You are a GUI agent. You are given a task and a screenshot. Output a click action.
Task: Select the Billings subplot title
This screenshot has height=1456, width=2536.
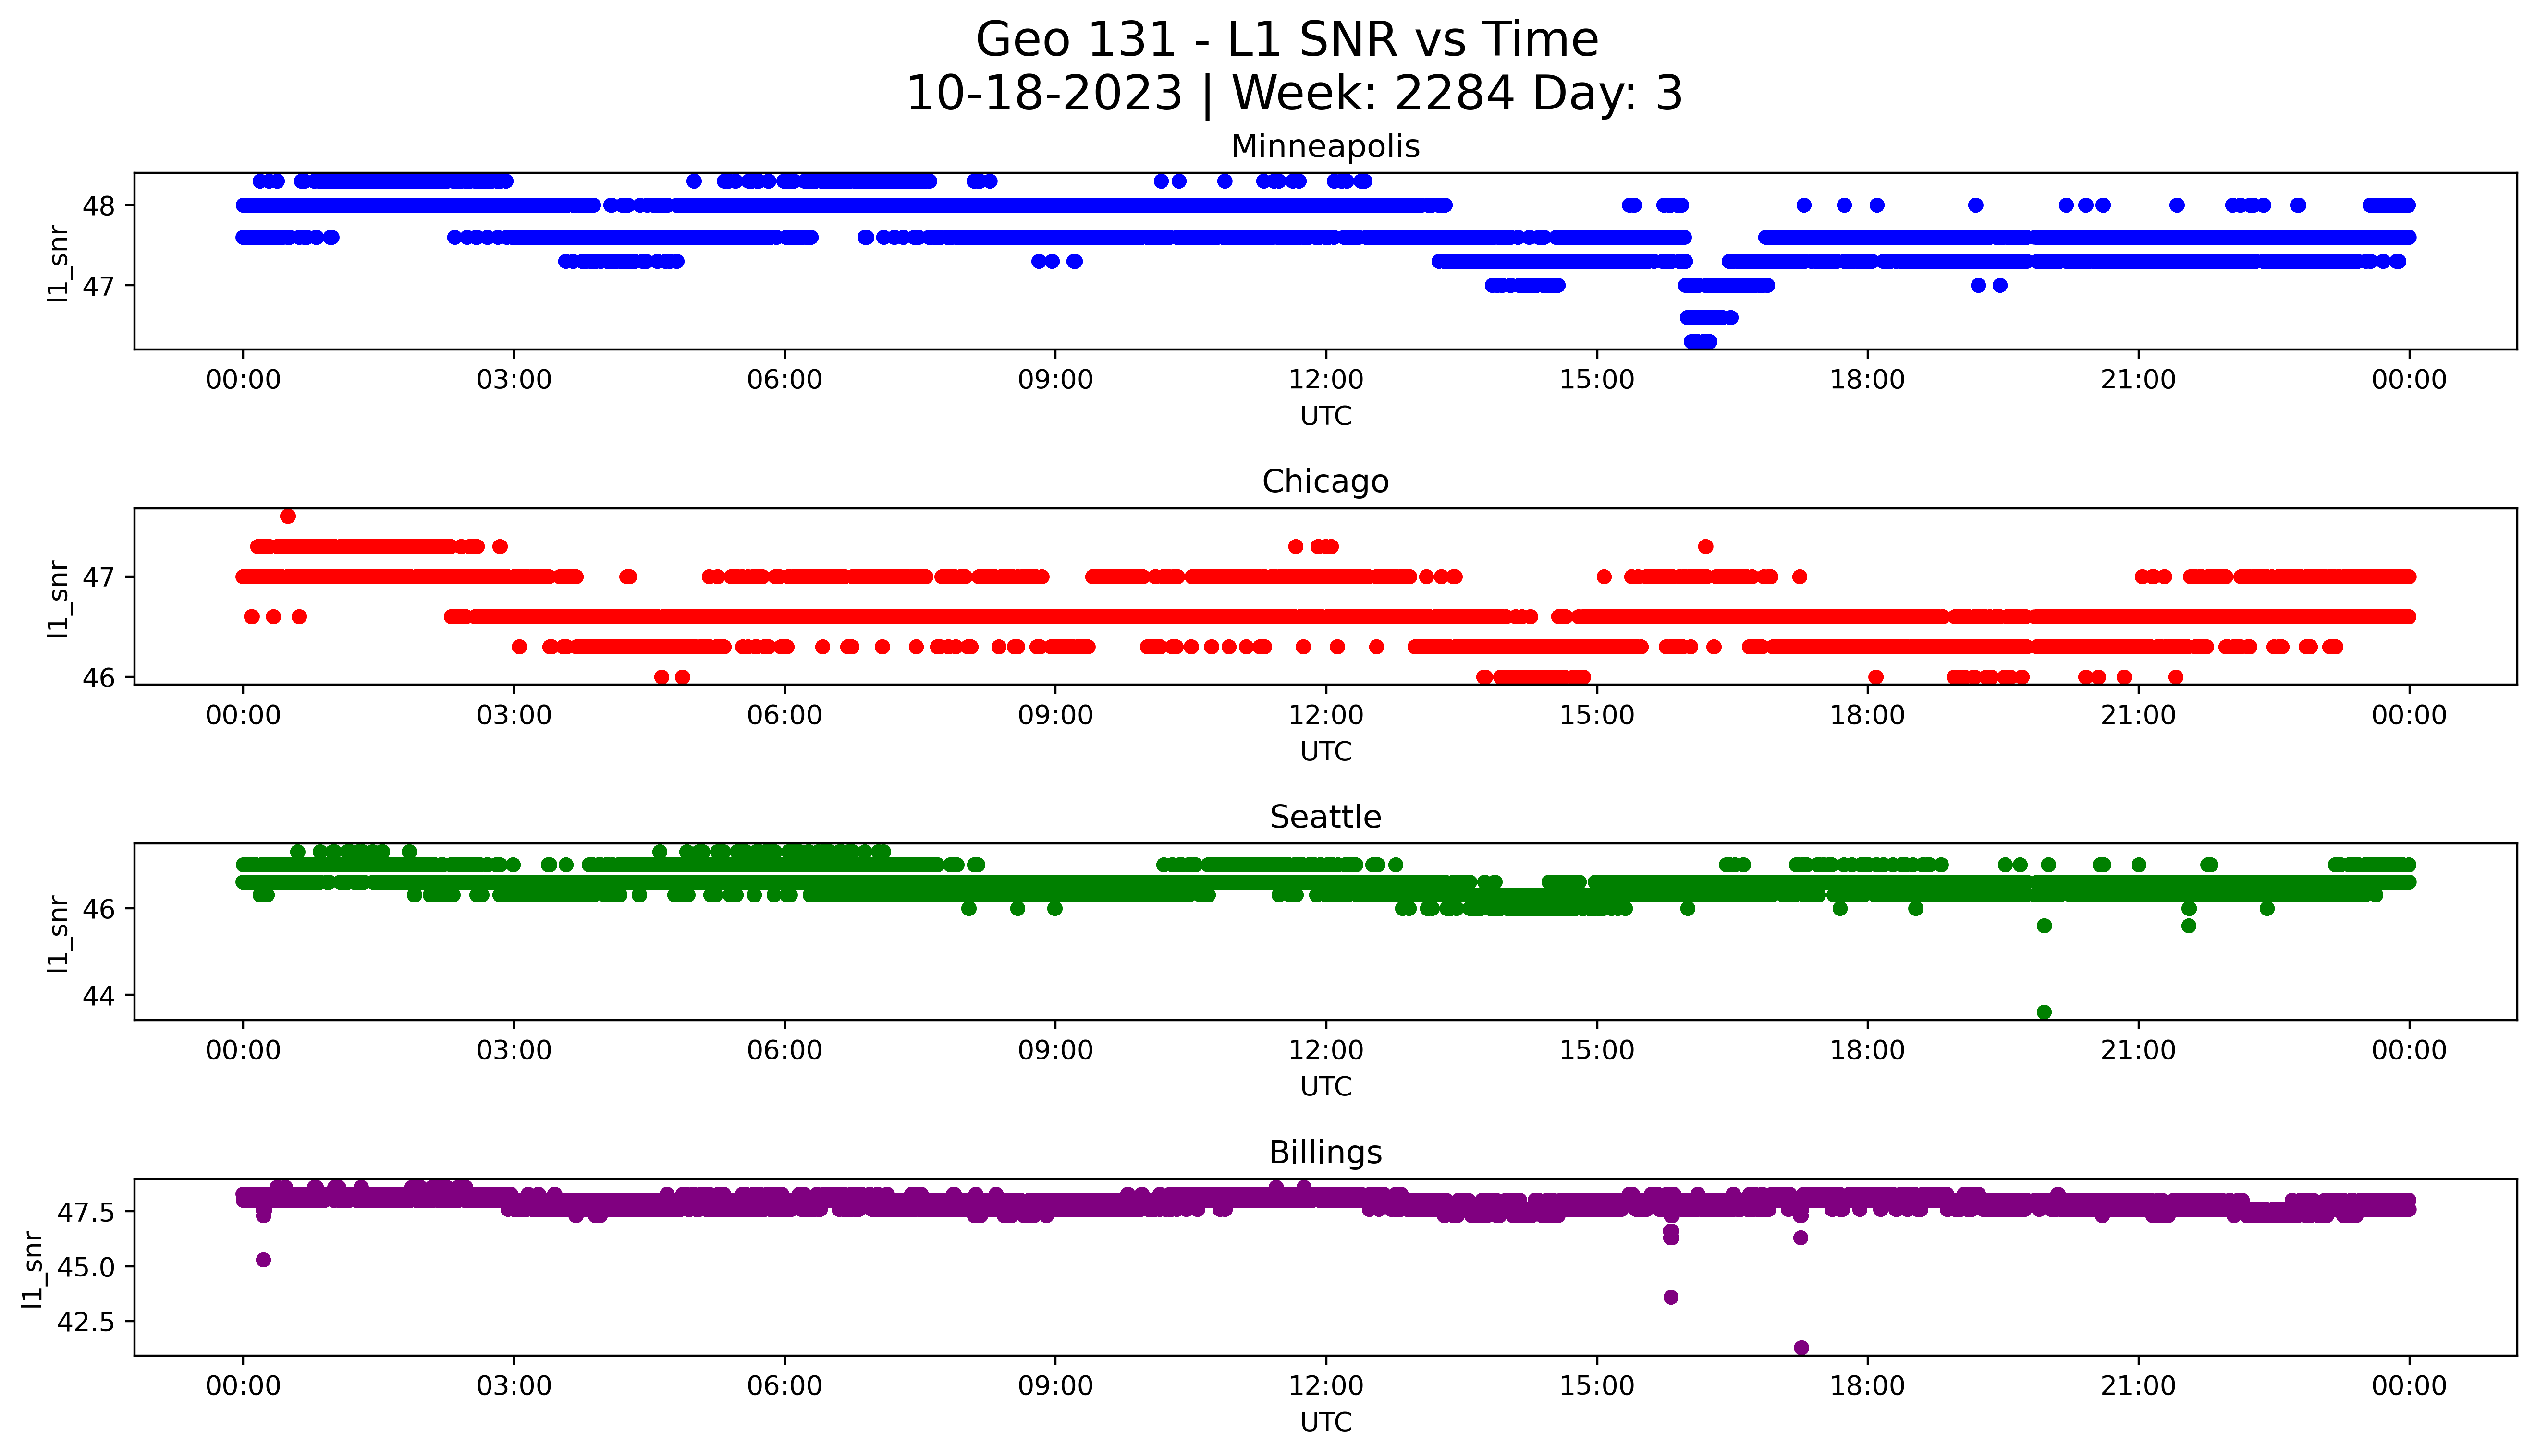point(1325,1152)
